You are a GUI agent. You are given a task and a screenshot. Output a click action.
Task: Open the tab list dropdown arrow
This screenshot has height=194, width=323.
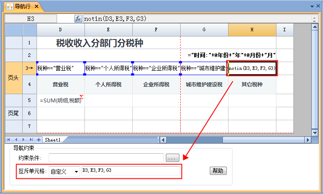(x=312, y=7)
